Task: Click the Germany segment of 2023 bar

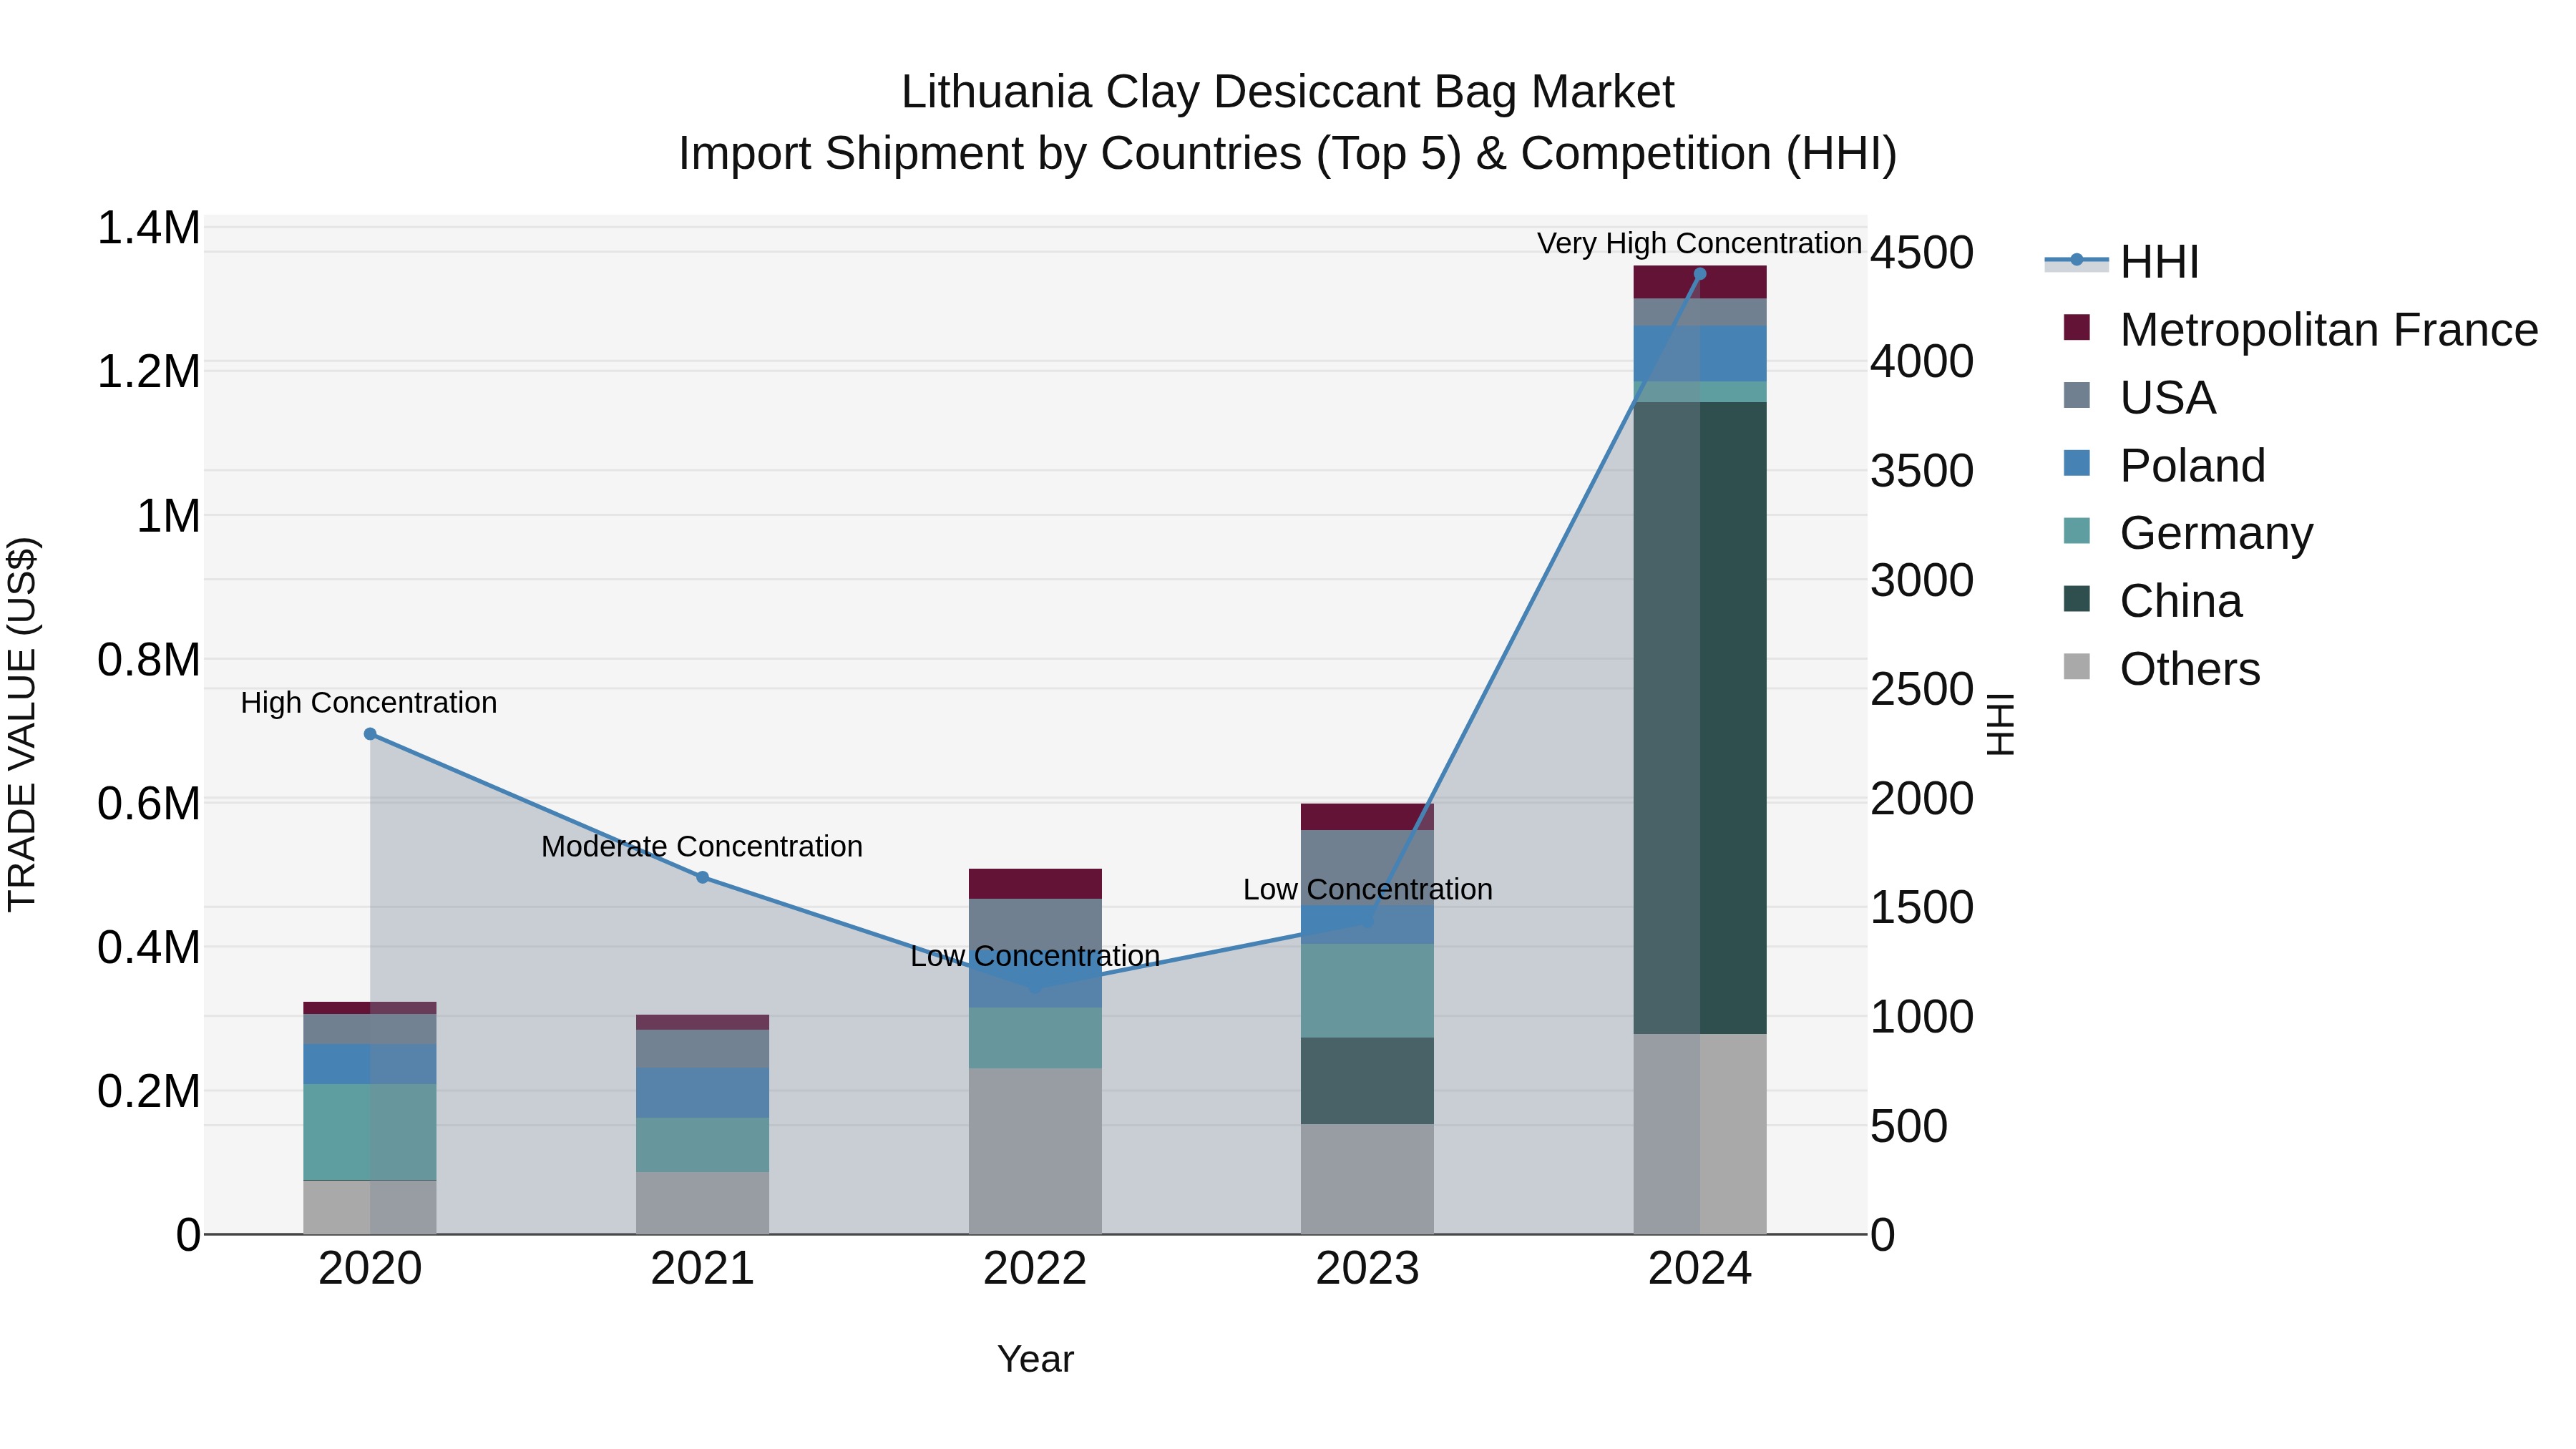Action: coord(1367,990)
